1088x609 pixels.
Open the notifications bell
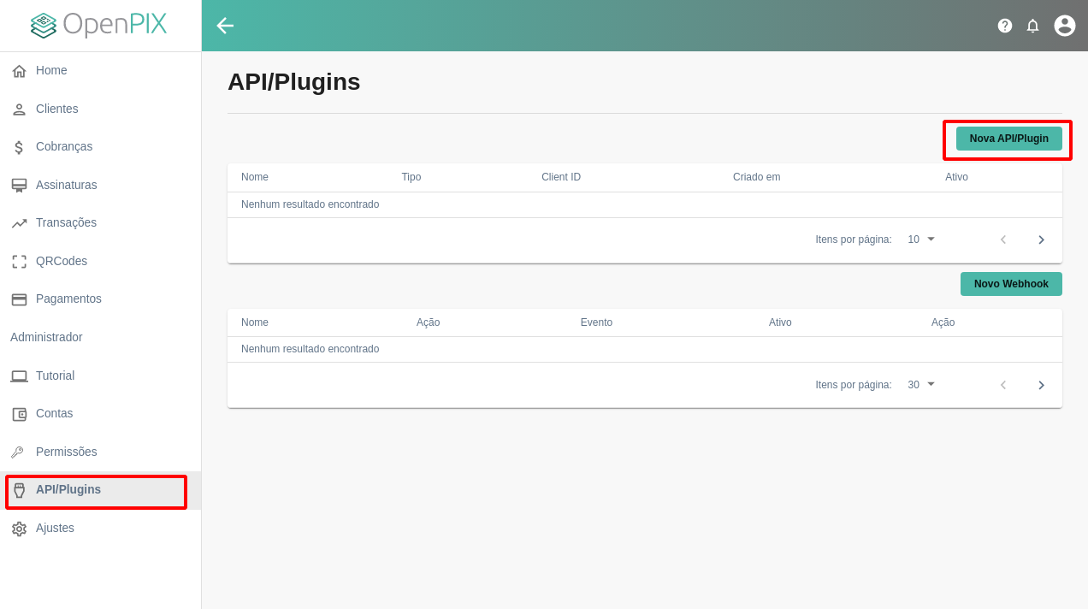point(1032,26)
